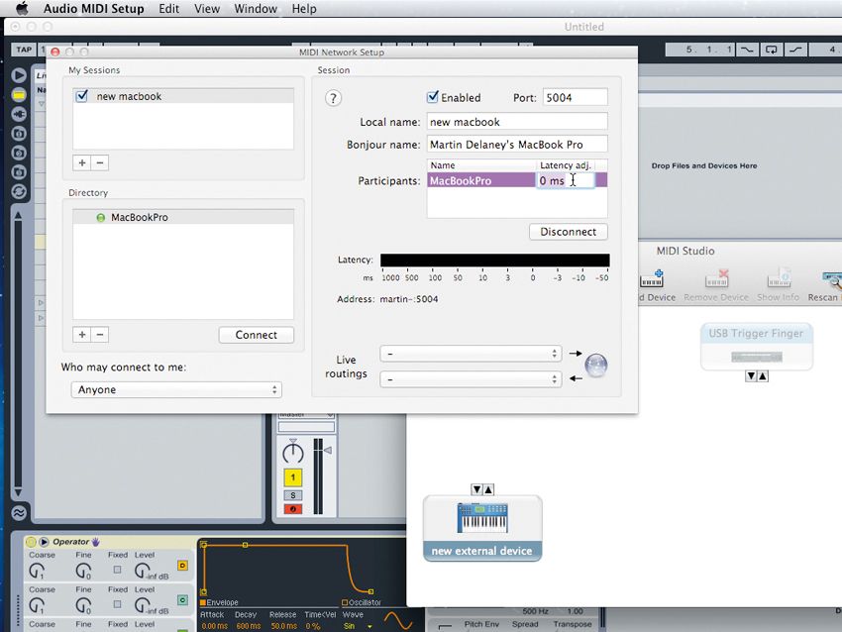842x632 pixels.
Task: Open the Window menu
Action: coord(255,8)
